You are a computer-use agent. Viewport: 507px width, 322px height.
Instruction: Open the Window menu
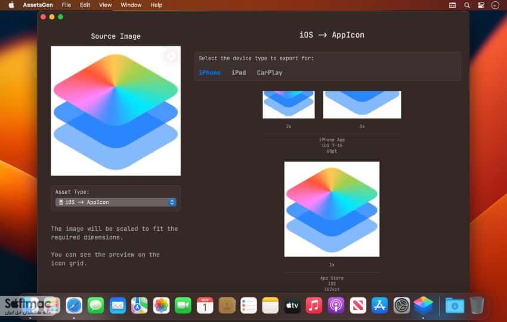tap(131, 5)
